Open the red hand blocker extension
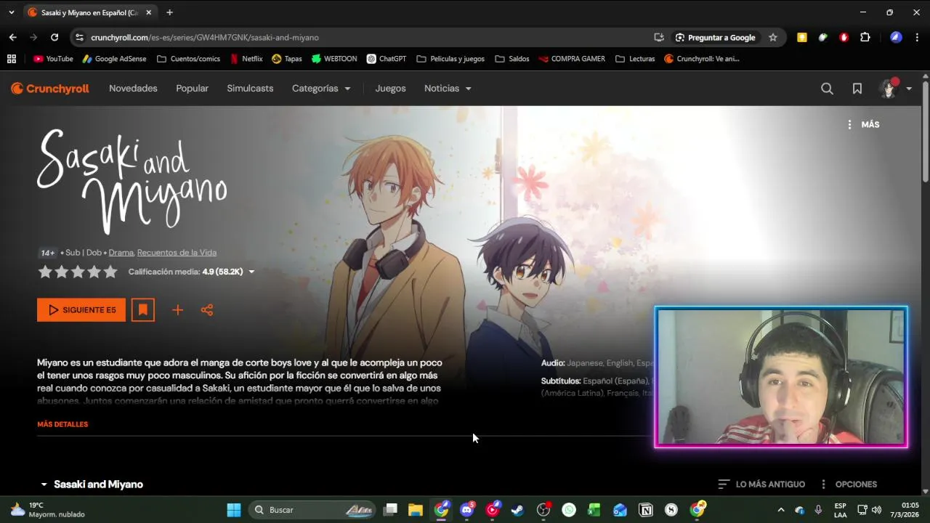 point(844,37)
